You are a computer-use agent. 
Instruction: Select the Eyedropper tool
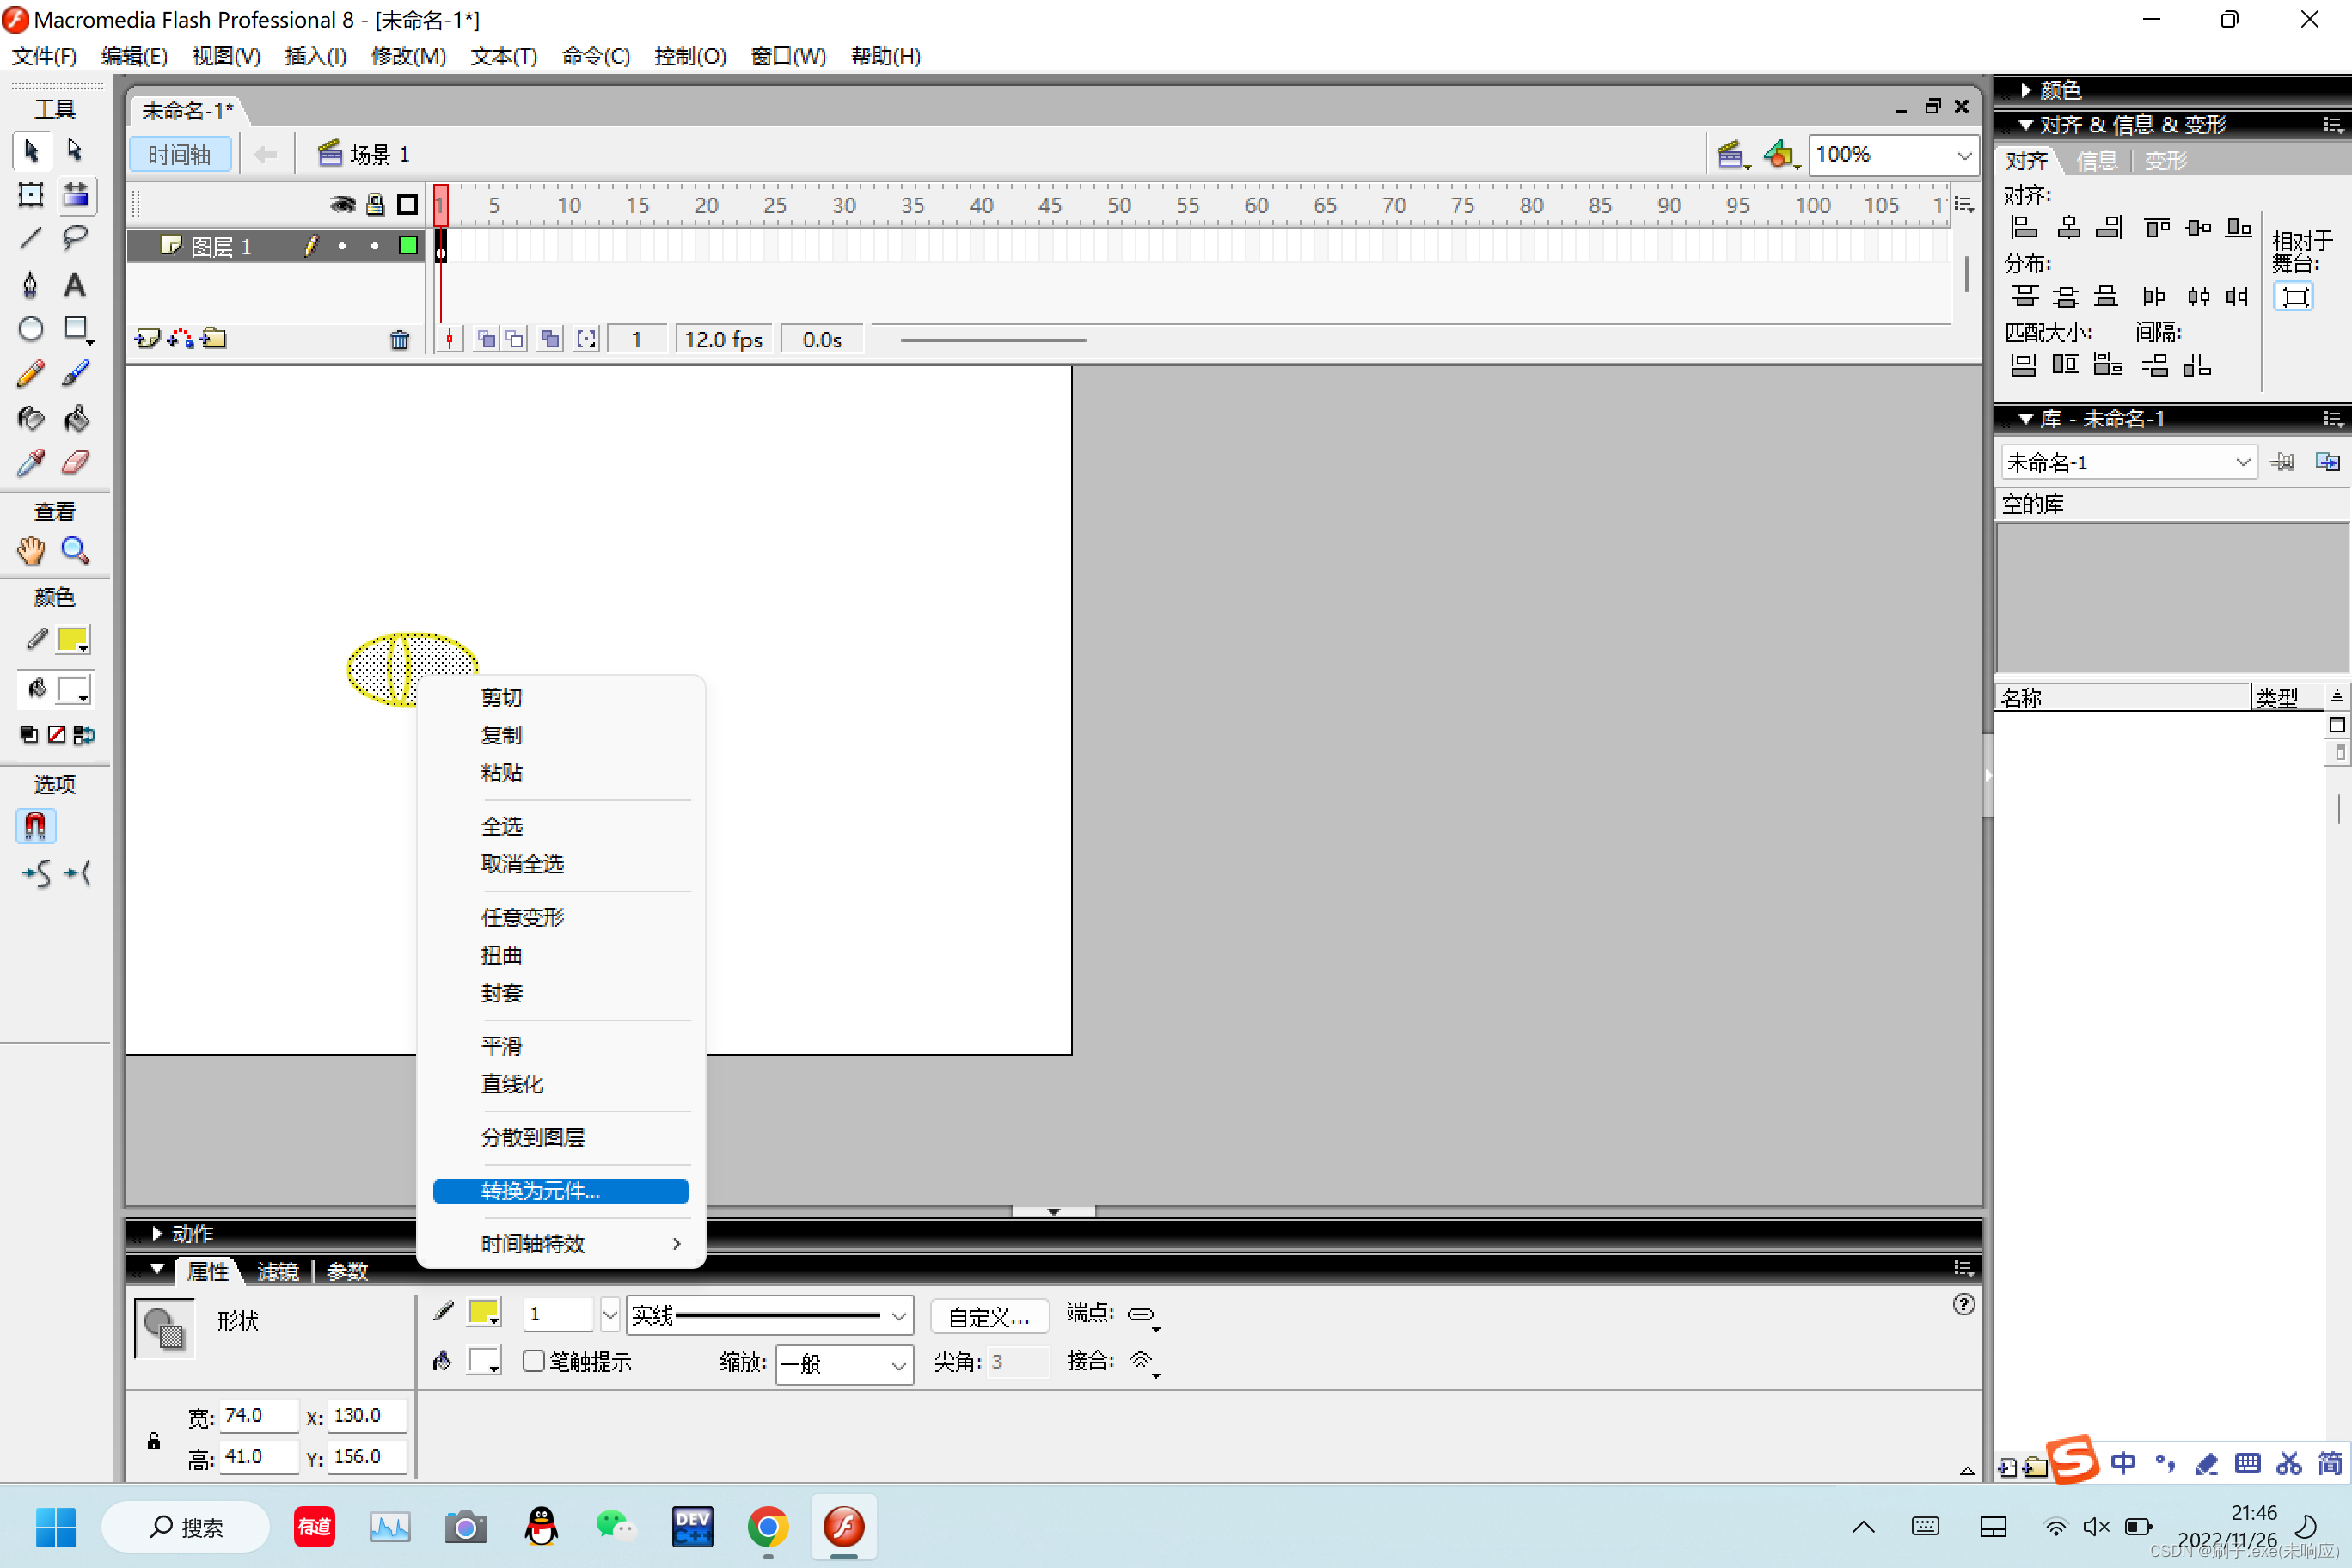tap(30, 462)
